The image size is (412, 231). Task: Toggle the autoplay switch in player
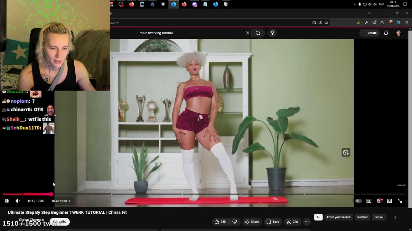(358, 201)
